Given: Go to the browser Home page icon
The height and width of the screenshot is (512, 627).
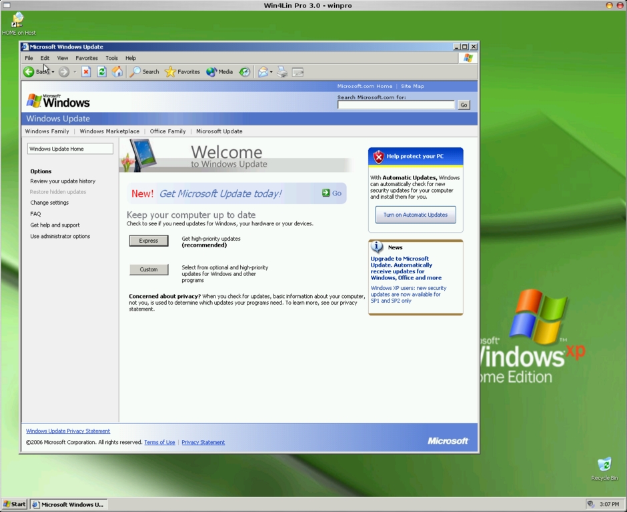Looking at the screenshot, I should click(117, 72).
